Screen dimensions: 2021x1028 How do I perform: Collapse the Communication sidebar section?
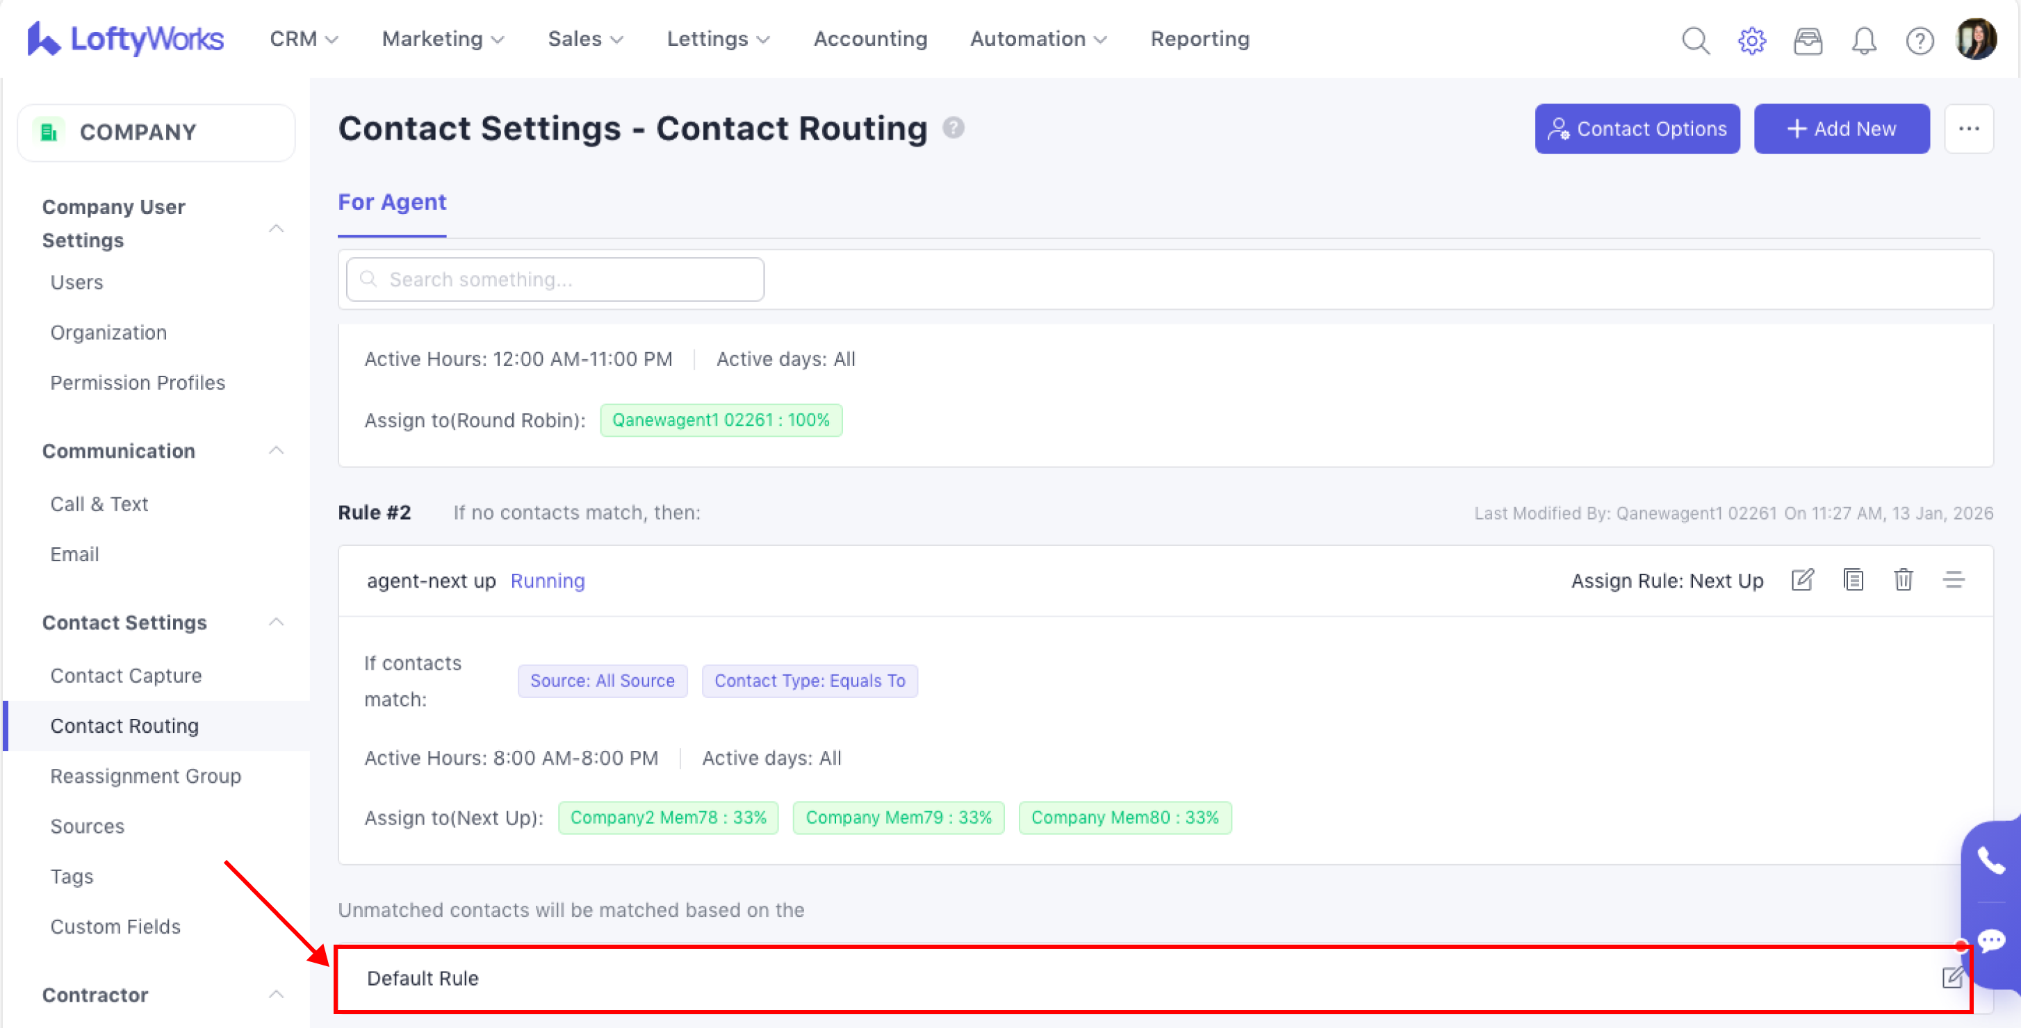275,451
